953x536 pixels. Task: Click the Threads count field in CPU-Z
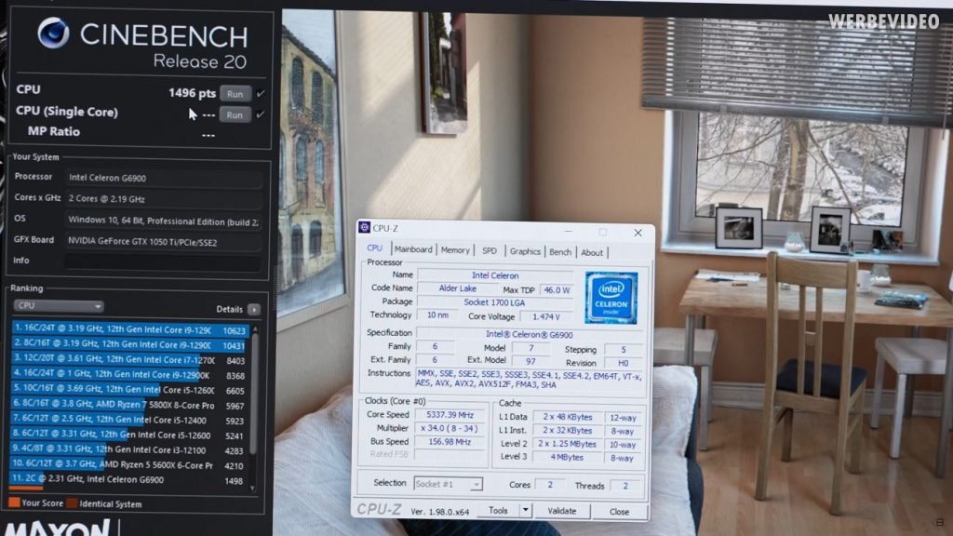tap(624, 486)
